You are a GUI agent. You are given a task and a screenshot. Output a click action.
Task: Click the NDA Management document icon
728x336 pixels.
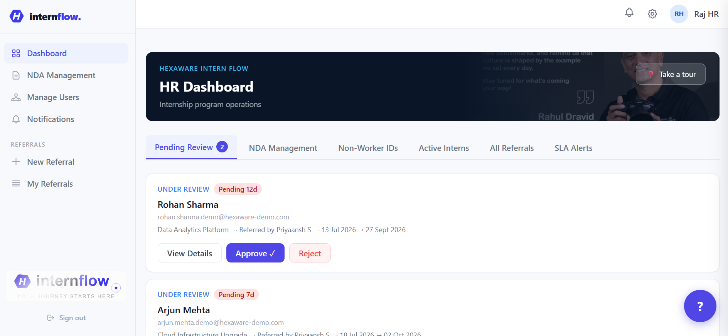16,75
